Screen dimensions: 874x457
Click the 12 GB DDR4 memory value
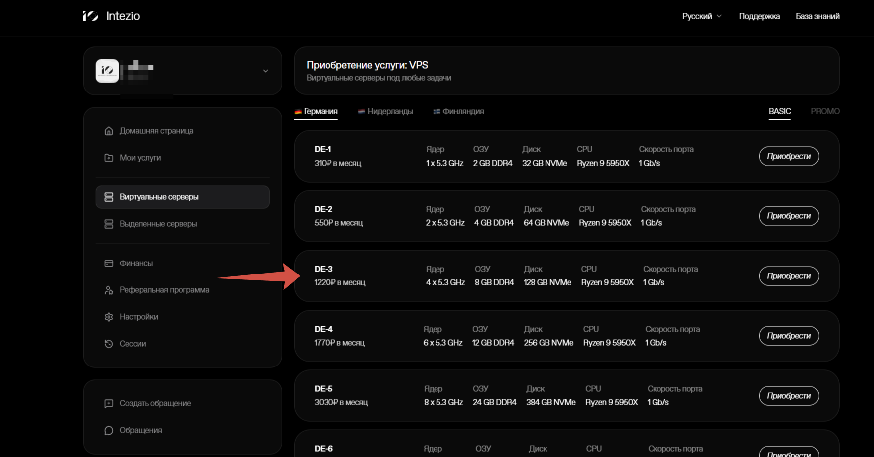point(493,343)
